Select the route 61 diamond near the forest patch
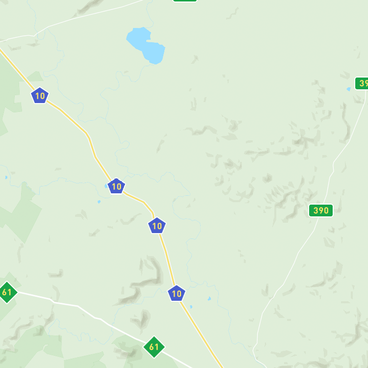 tap(154, 347)
